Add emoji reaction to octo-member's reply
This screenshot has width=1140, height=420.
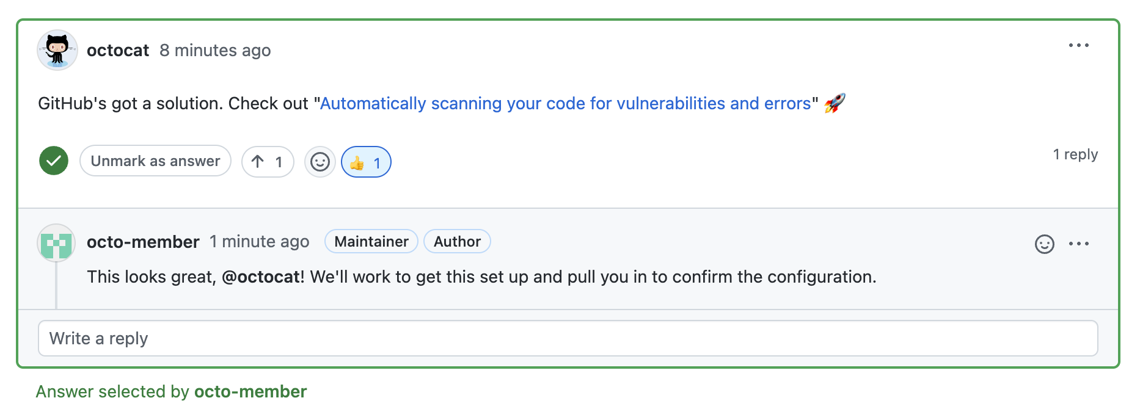(1044, 244)
